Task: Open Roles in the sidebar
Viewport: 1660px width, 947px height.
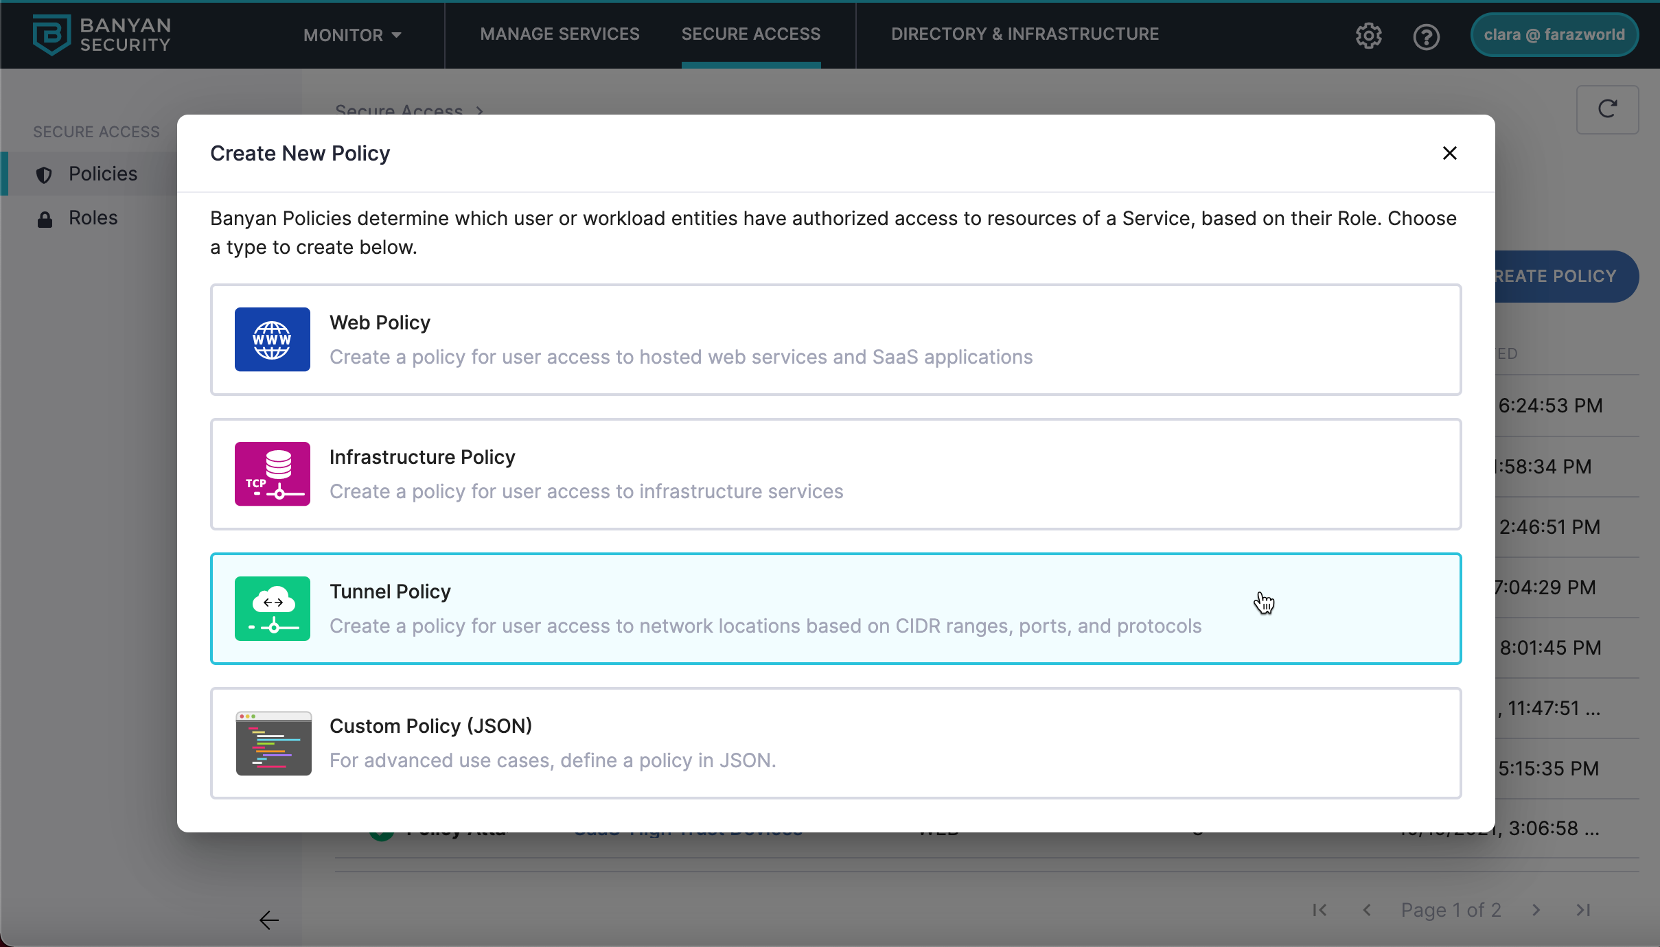Action: [93, 218]
